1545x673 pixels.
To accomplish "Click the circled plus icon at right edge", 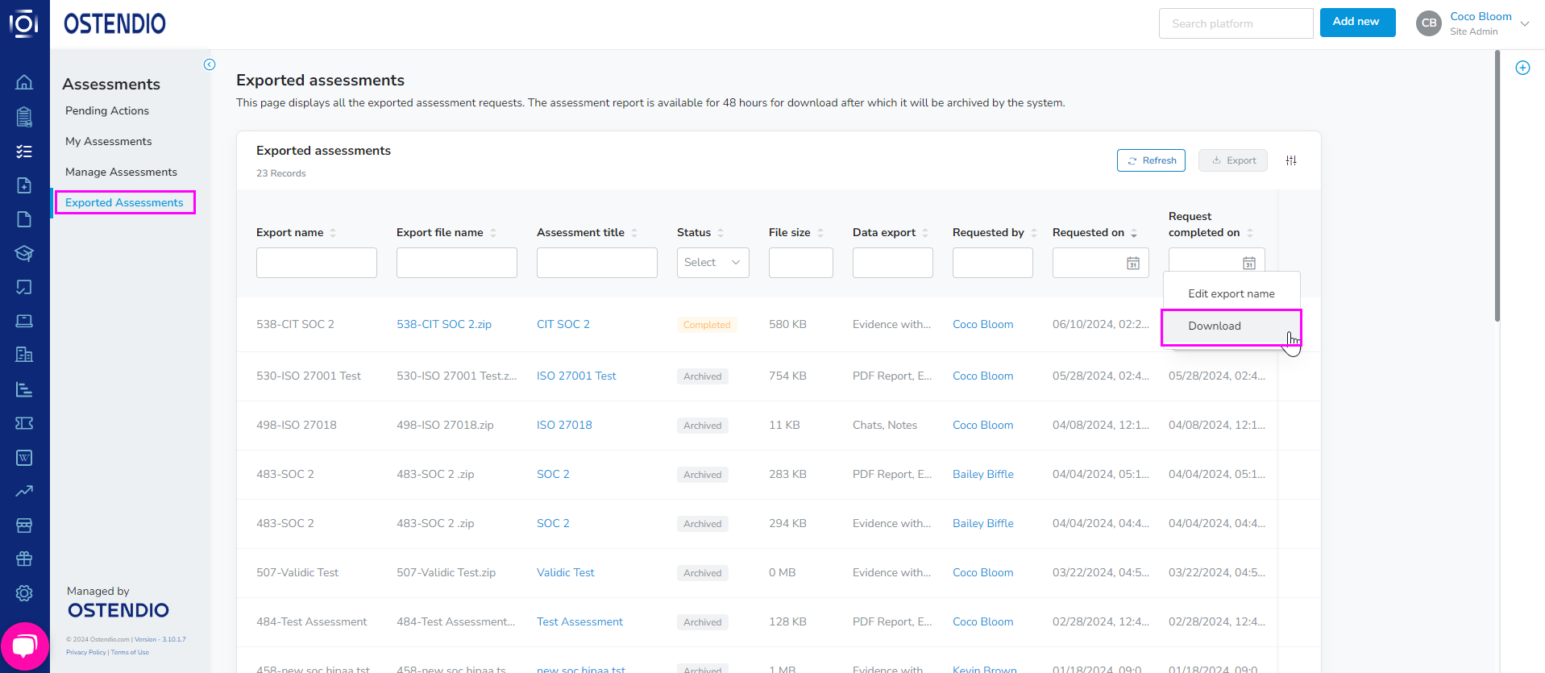I will (x=1522, y=68).
